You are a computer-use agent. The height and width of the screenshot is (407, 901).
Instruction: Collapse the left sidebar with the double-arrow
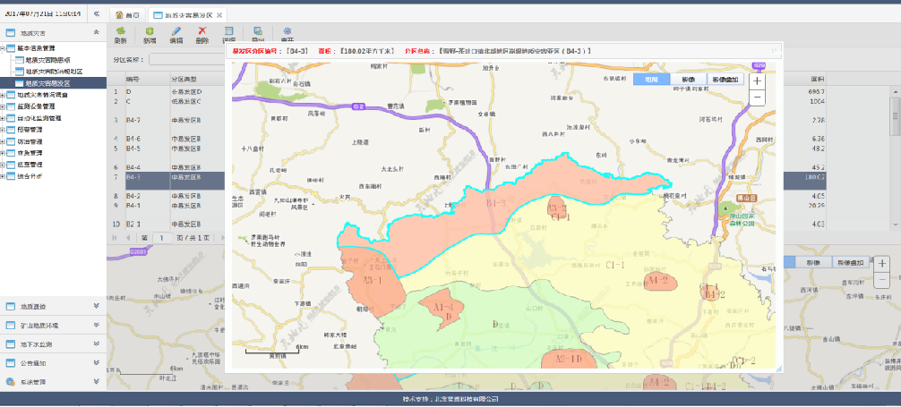pos(97,13)
